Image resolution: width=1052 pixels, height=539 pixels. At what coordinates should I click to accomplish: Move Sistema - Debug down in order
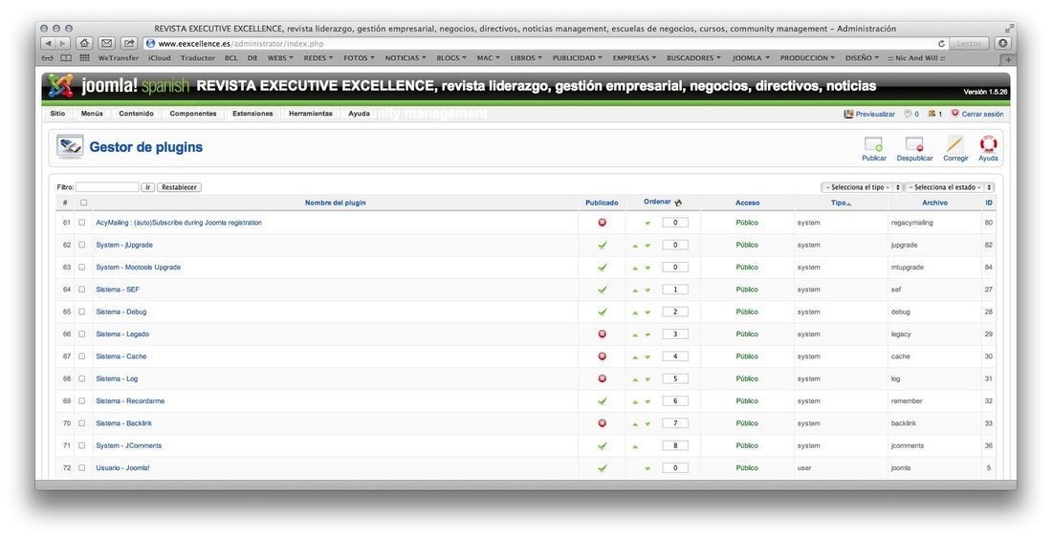click(x=647, y=313)
